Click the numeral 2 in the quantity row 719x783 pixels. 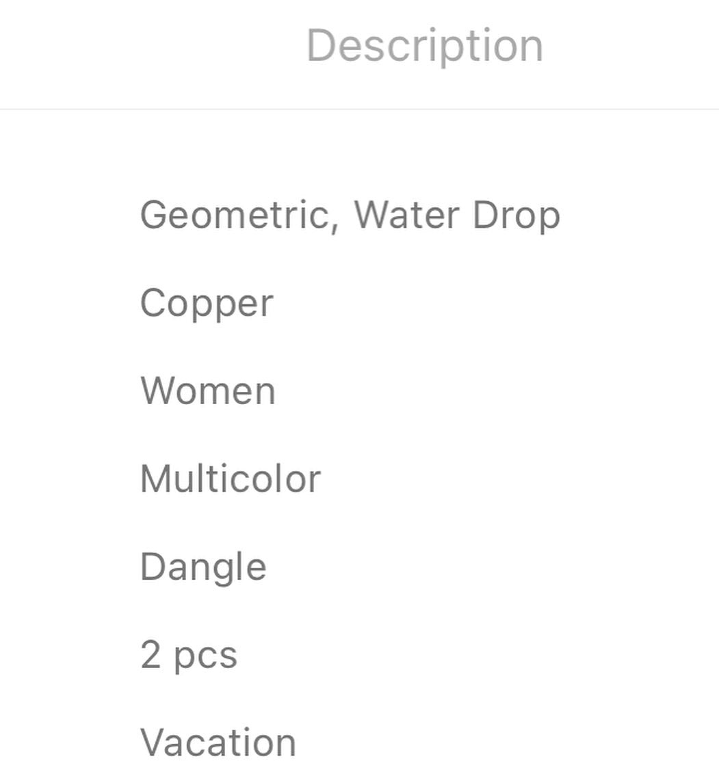coord(151,654)
